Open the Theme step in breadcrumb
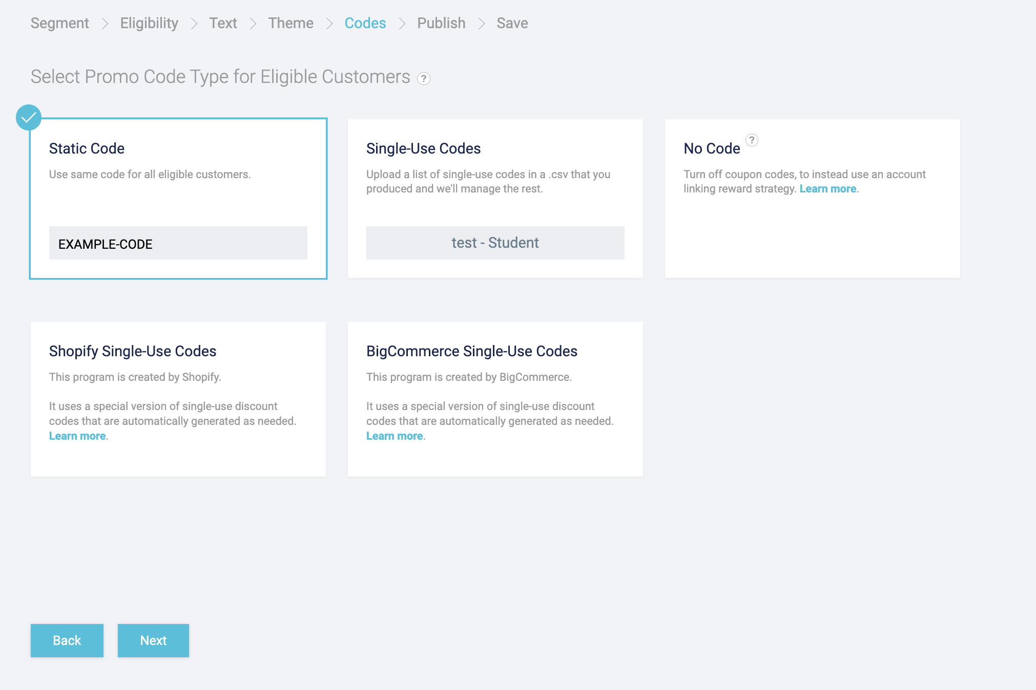 (x=291, y=23)
